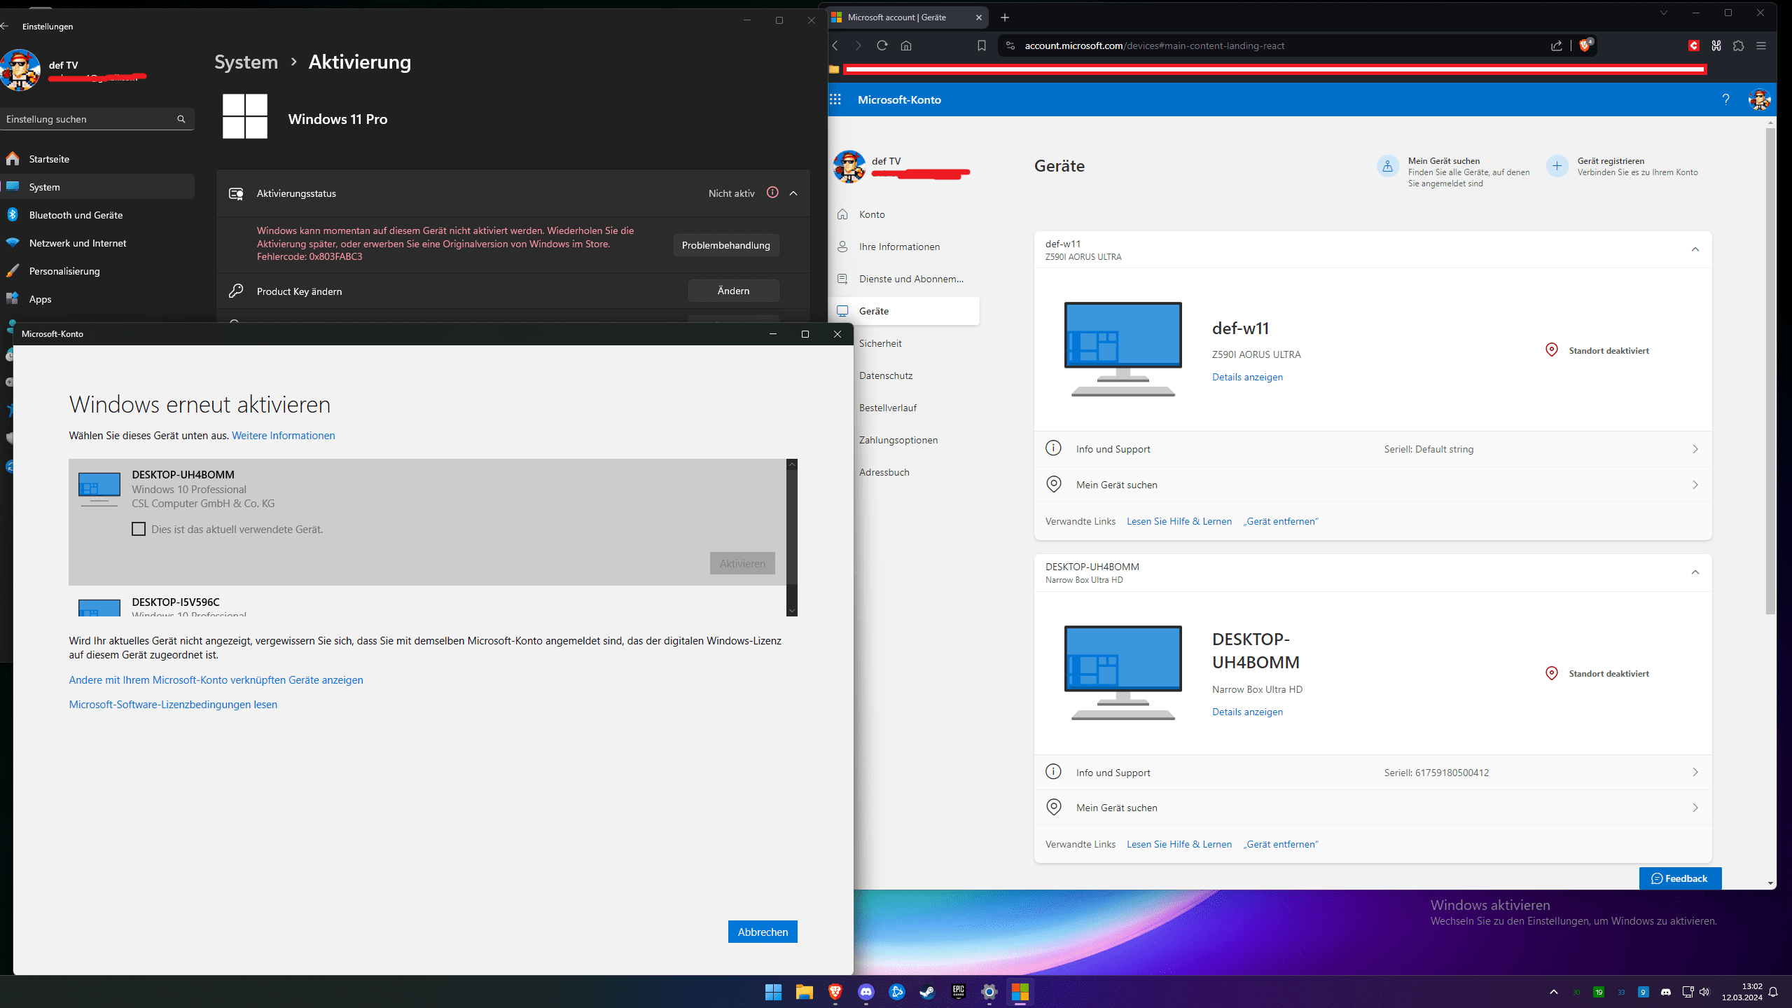Image resolution: width=1792 pixels, height=1008 pixels.
Task: Click the Feedback button
Action: click(x=1680, y=878)
